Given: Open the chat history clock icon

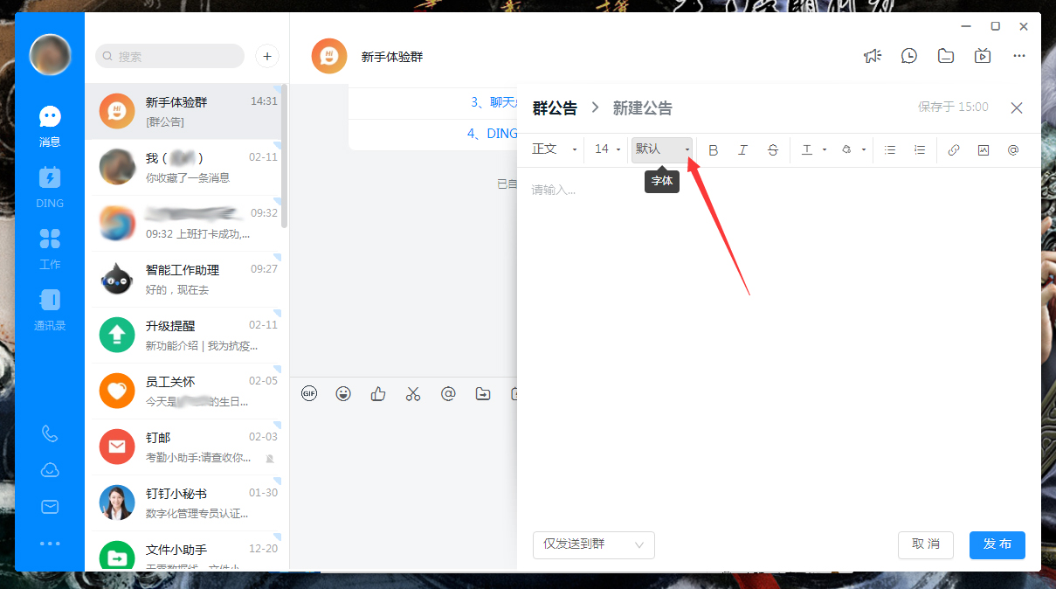Looking at the screenshot, I should pos(908,55).
